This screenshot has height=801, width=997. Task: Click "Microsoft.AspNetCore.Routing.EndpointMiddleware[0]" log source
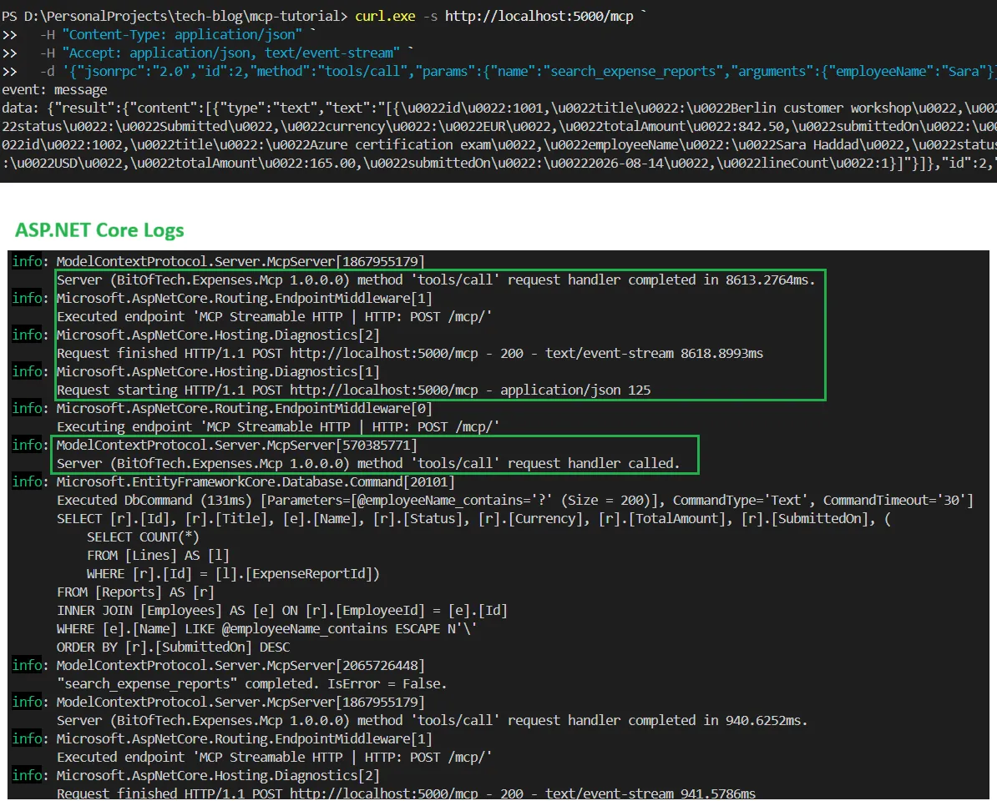point(244,409)
